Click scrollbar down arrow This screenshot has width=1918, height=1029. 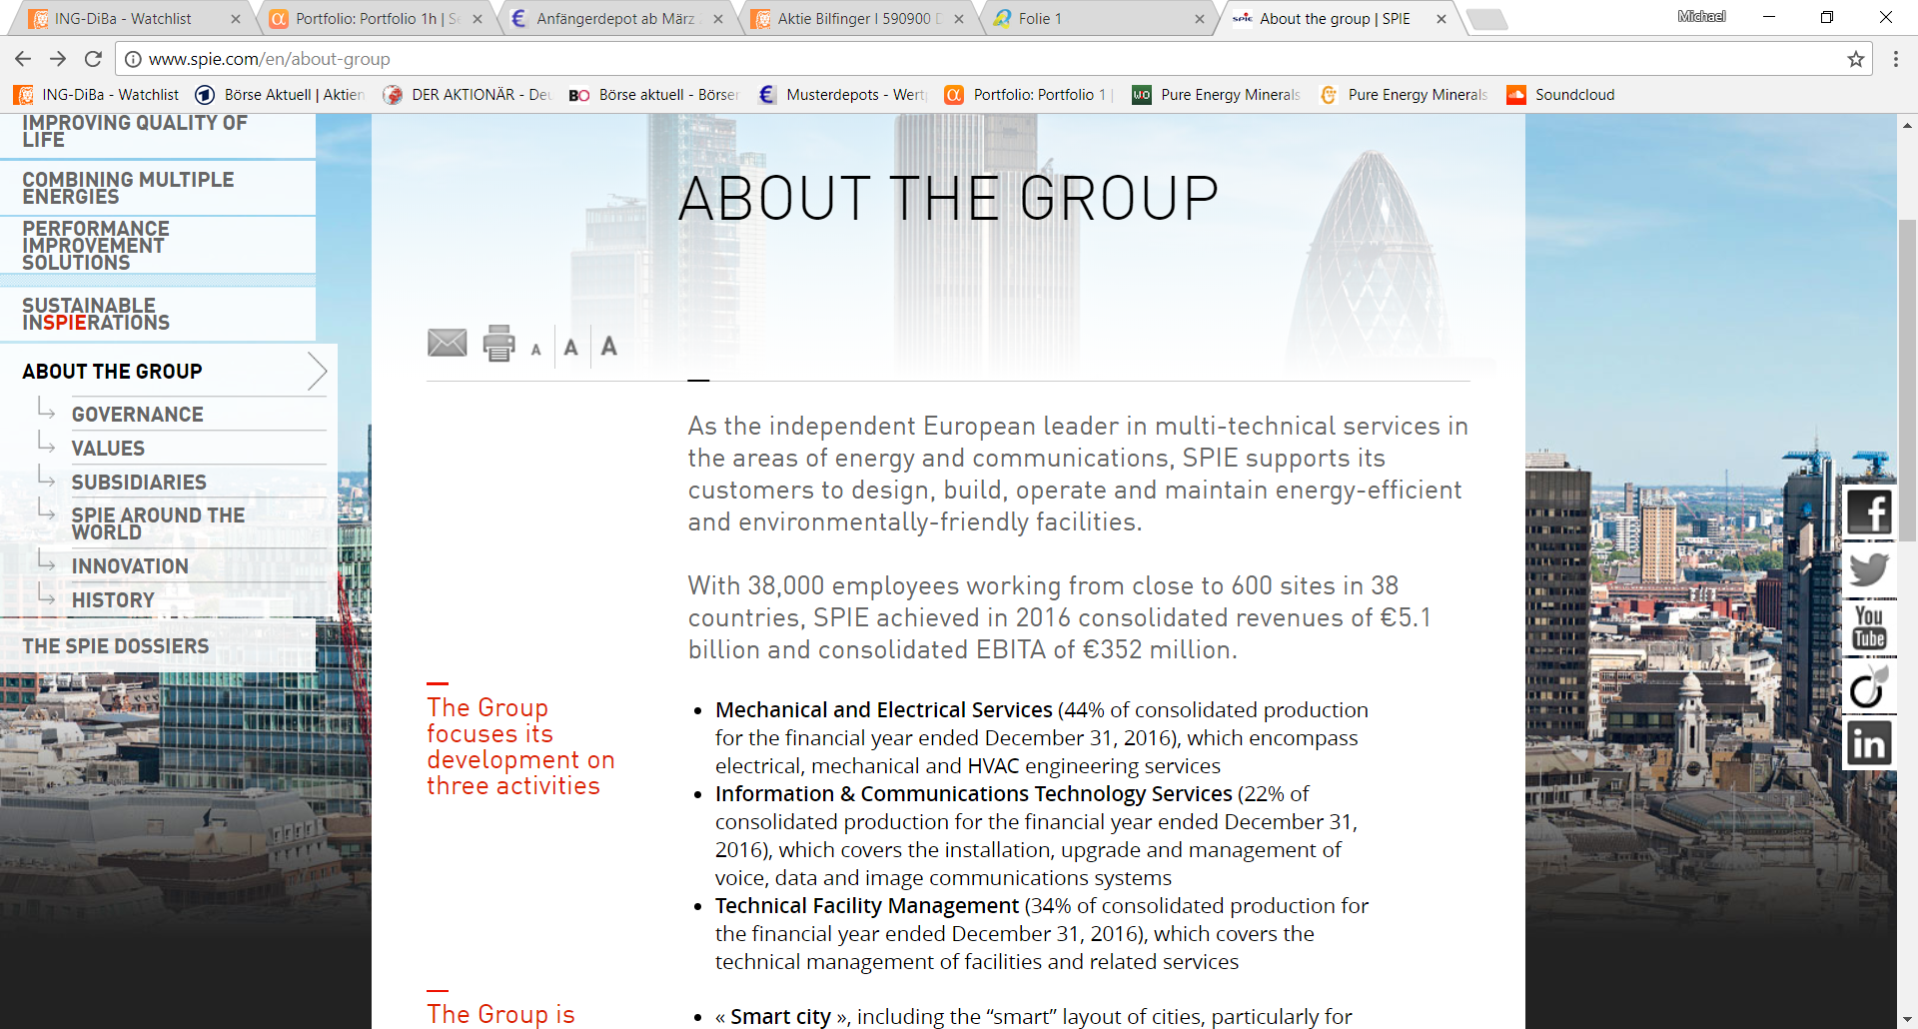(x=1907, y=1018)
